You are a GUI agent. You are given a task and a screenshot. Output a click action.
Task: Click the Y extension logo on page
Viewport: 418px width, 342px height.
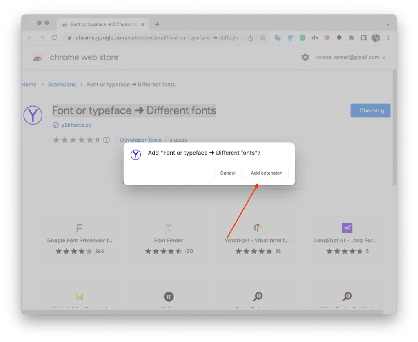click(33, 115)
